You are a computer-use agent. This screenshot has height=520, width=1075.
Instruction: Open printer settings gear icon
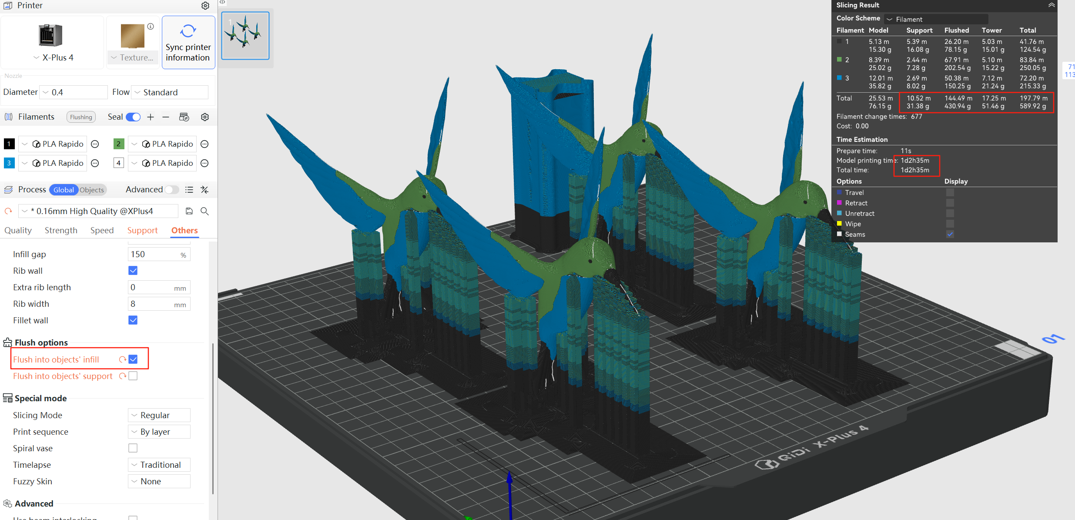tap(205, 6)
